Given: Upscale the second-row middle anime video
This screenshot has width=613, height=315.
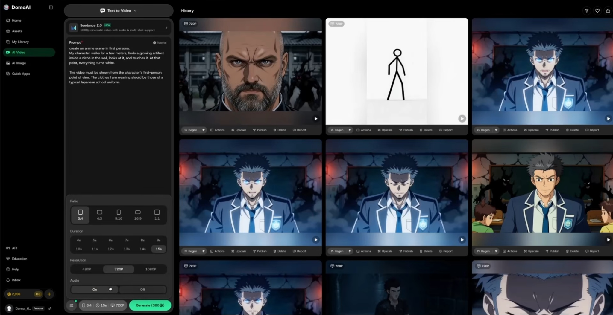Looking at the screenshot, I should (385, 251).
